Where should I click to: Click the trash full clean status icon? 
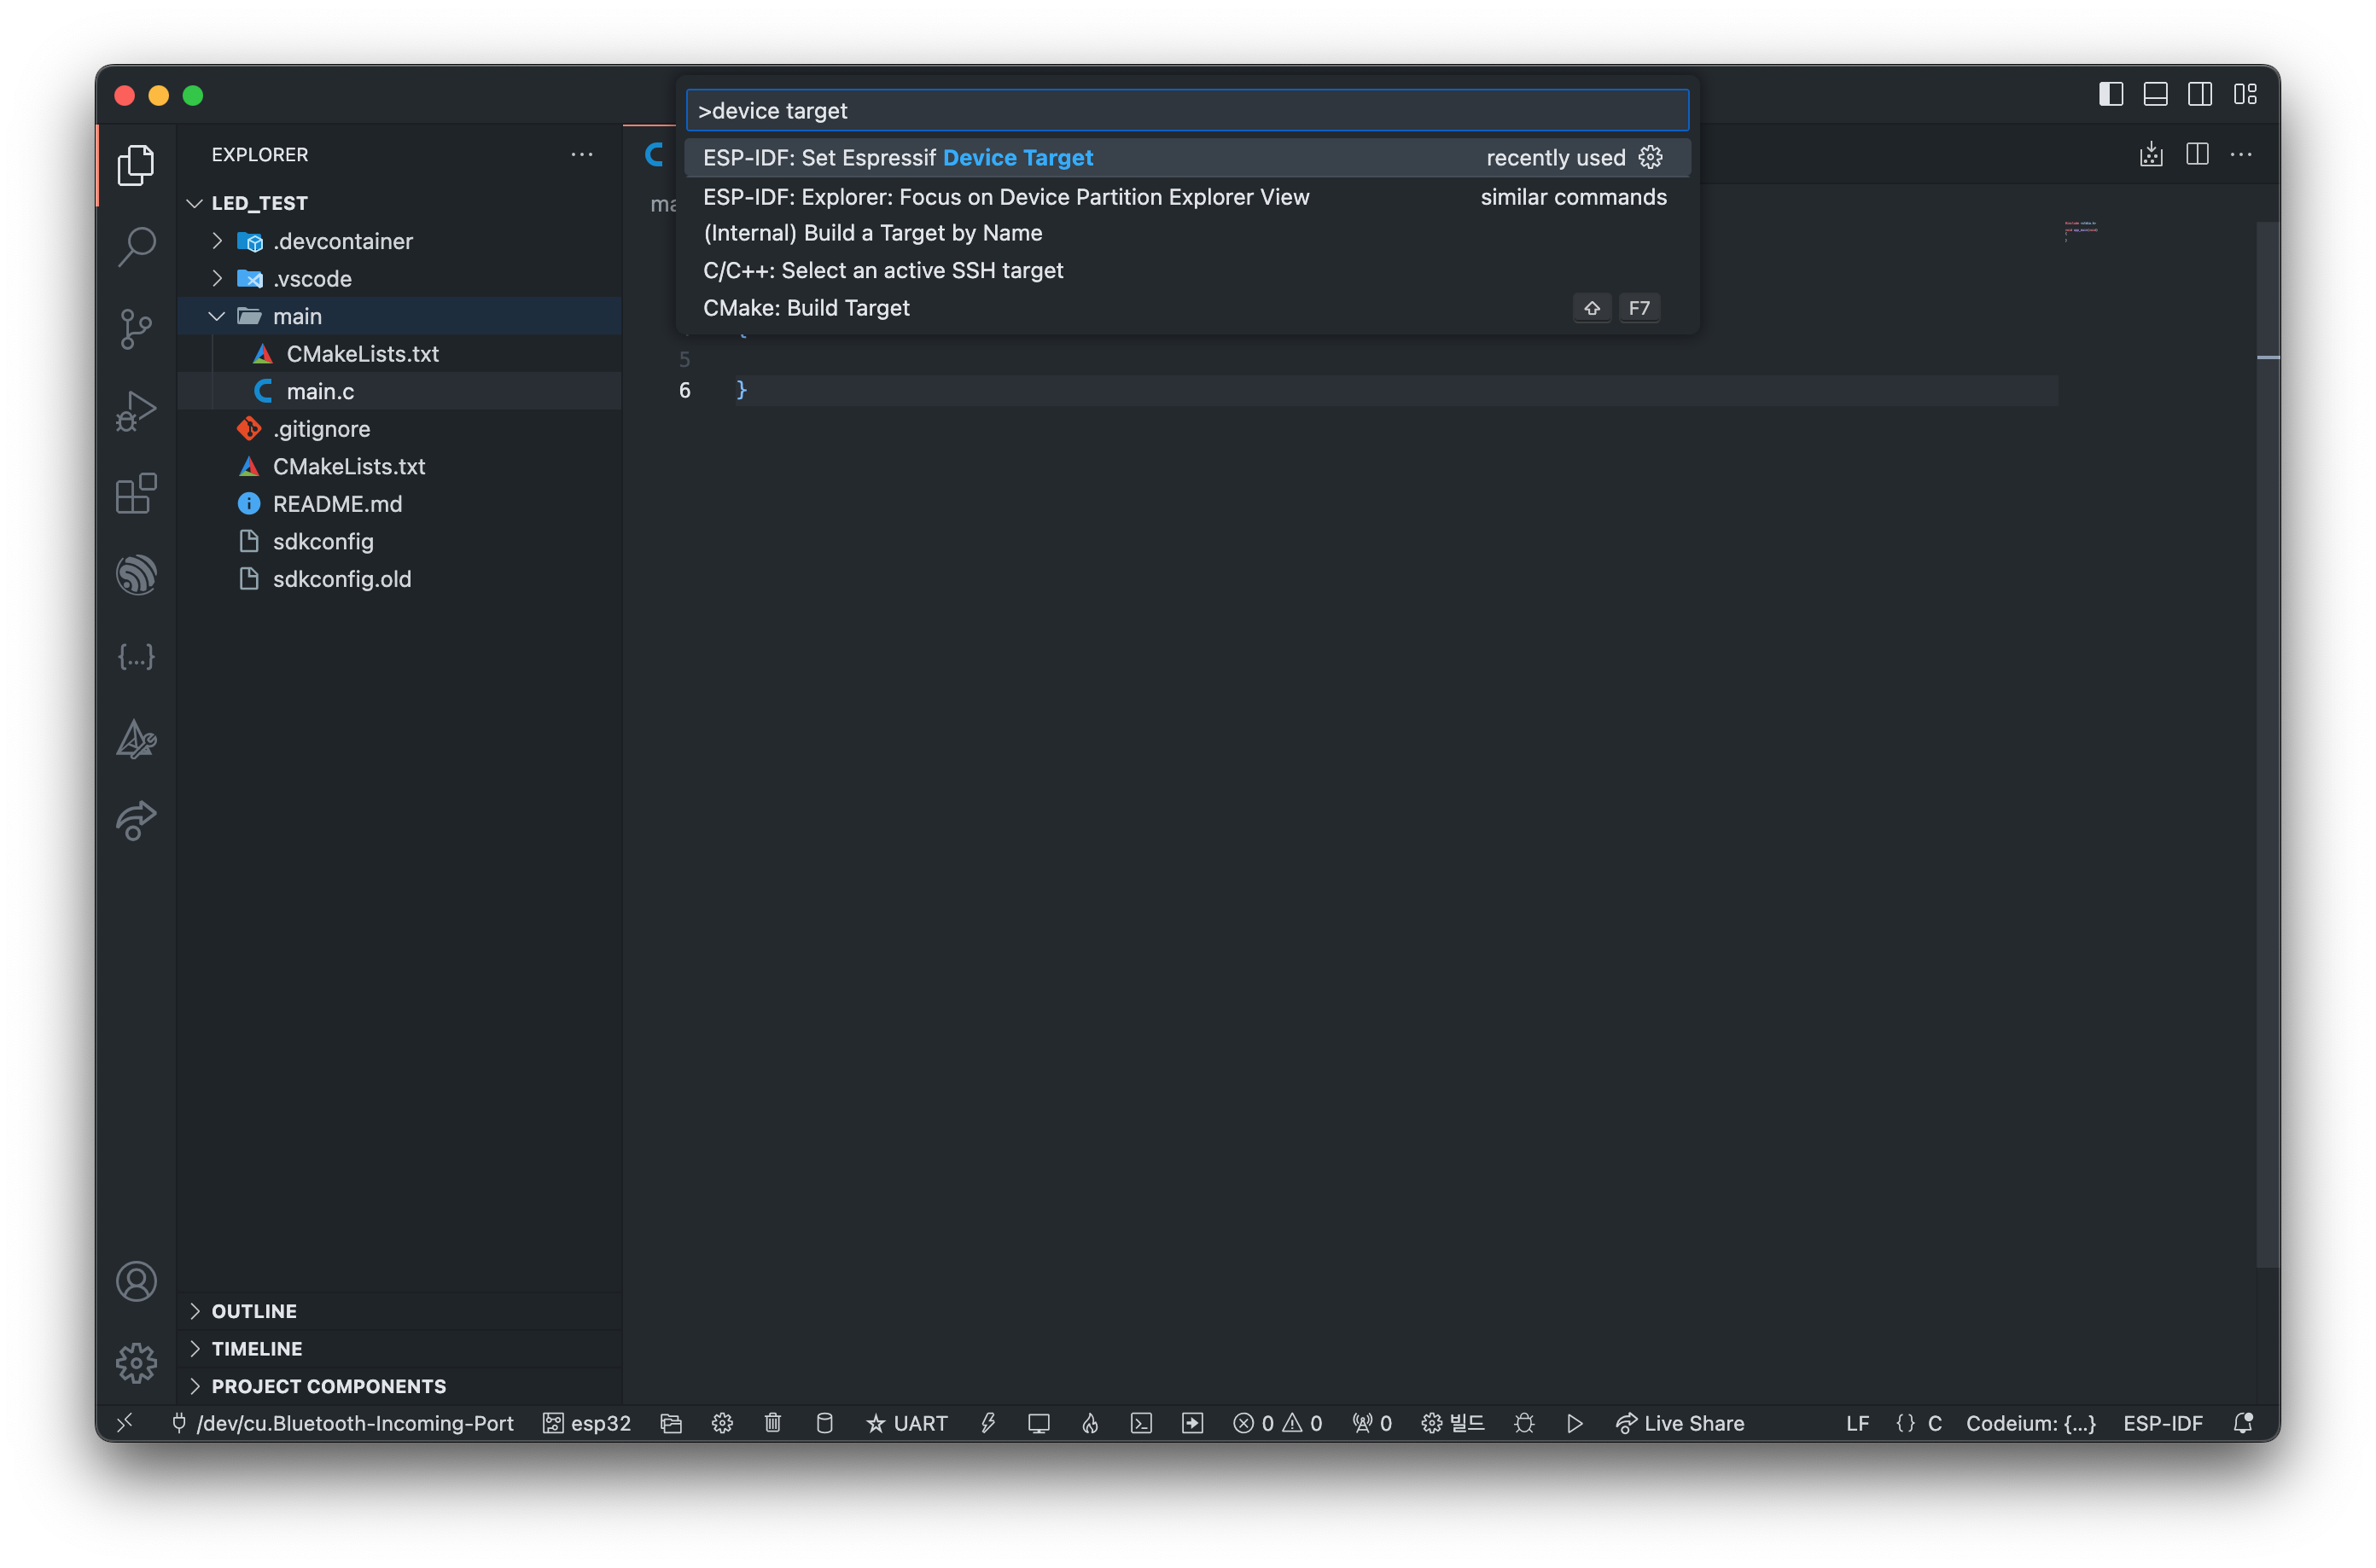(x=772, y=1423)
